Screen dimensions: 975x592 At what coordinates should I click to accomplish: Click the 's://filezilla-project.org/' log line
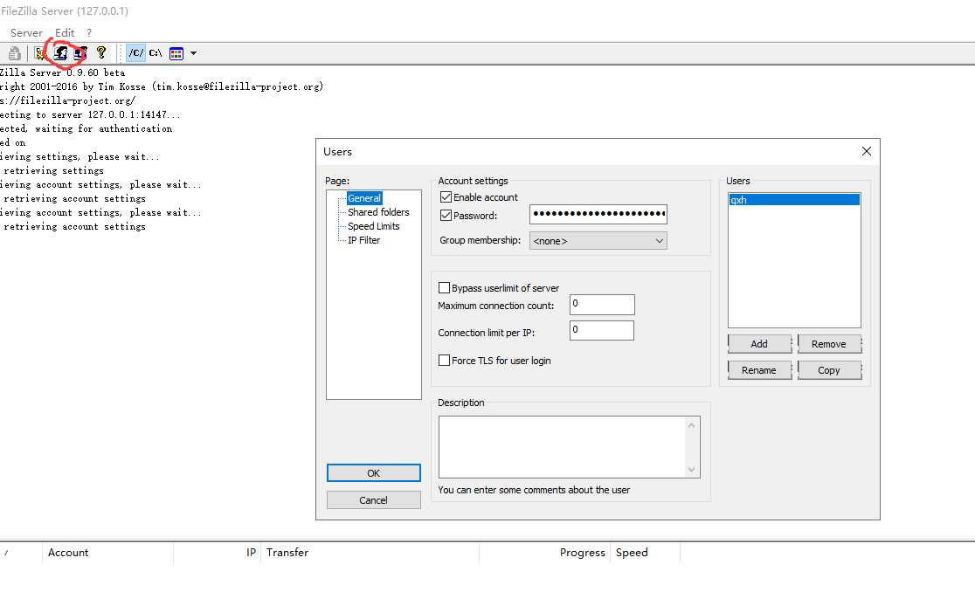point(68,100)
